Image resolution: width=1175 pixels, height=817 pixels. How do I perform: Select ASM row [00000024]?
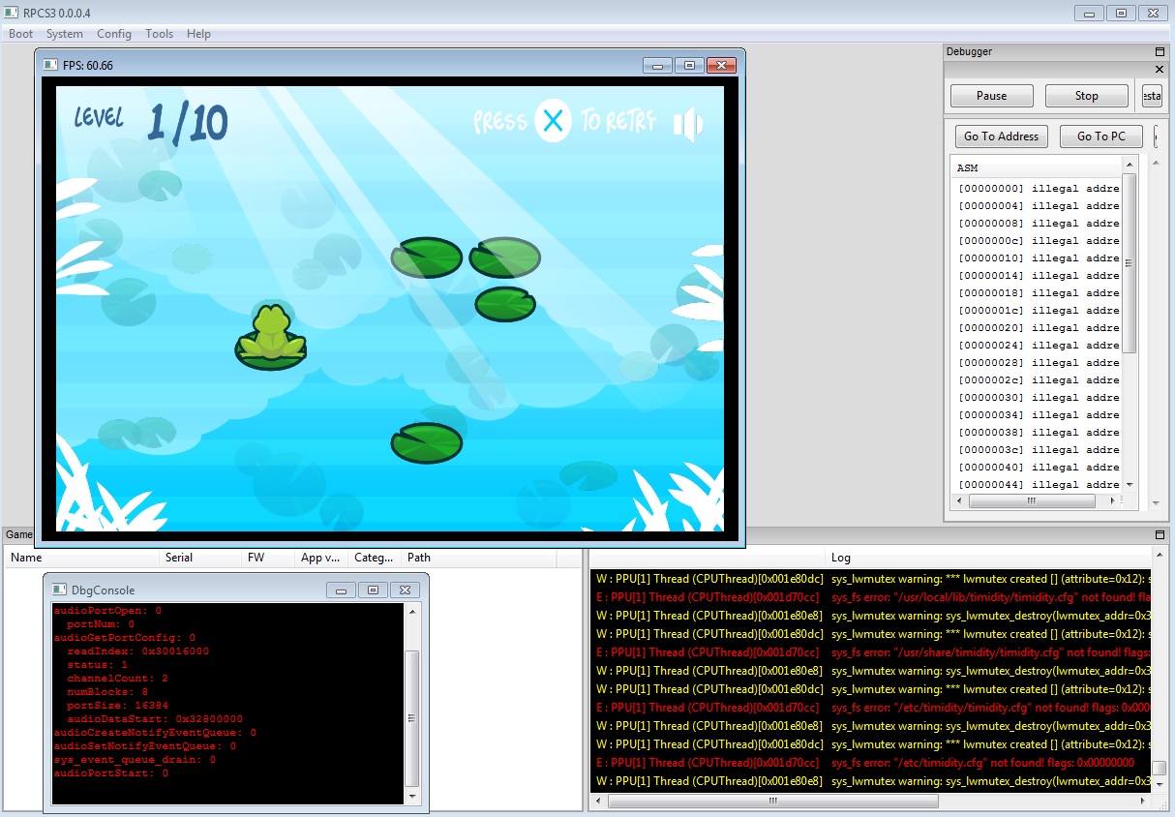[1038, 346]
